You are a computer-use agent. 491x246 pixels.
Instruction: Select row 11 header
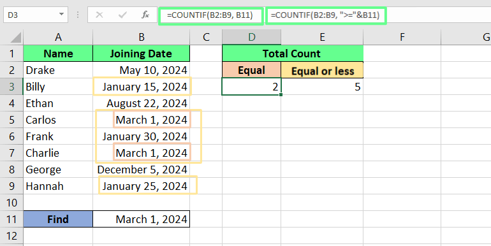coord(11,219)
